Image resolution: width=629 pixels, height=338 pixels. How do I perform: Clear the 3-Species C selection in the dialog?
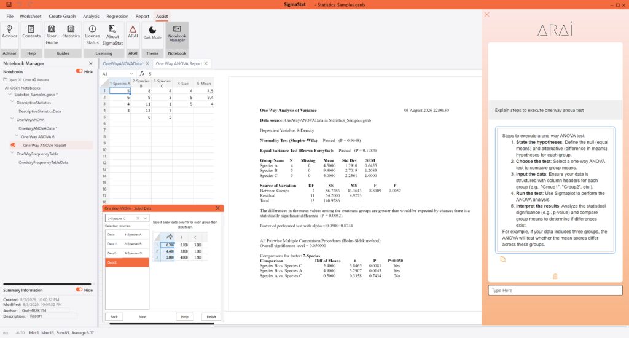(x=138, y=218)
